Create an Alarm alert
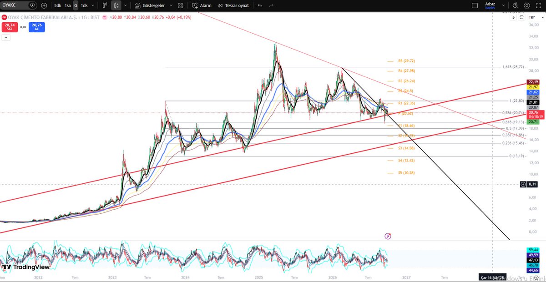Viewport: 546px width, 282px height. 202,5
